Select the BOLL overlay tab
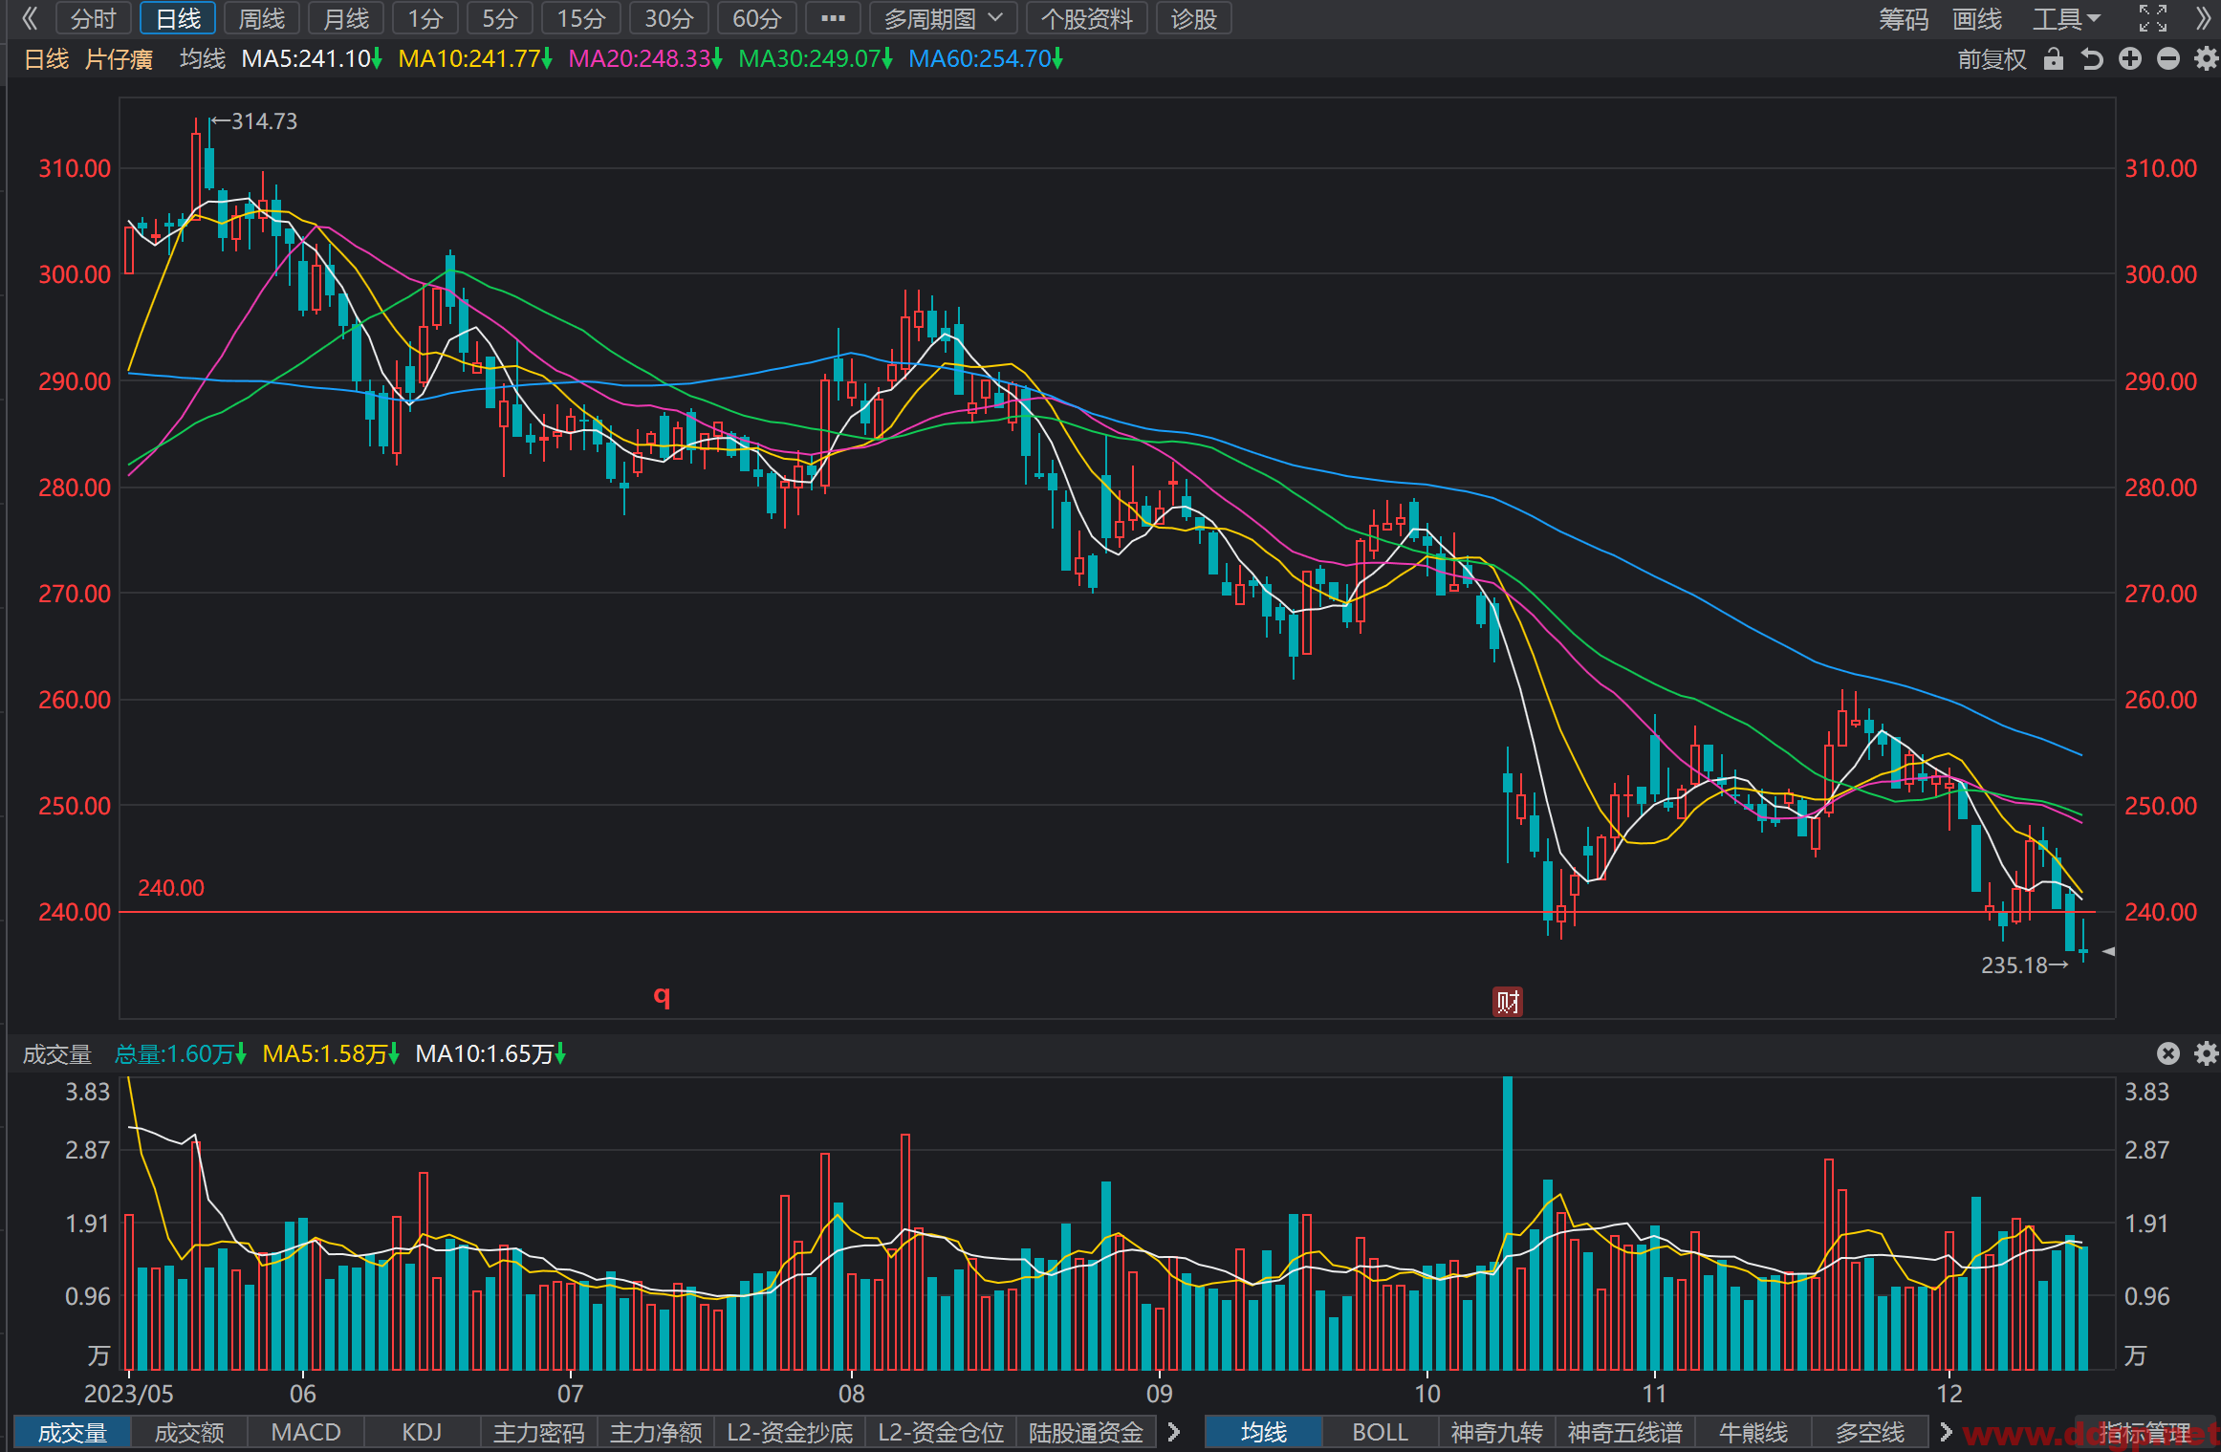 [x=1380, y=1432]
